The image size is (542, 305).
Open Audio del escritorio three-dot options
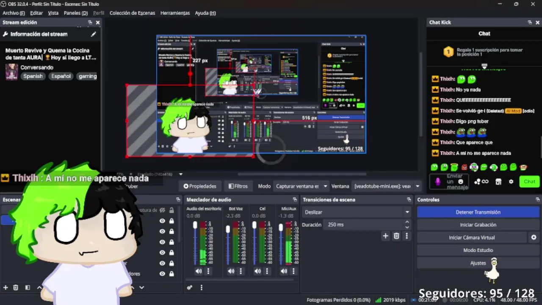pyautogui.click(x=208, y=271)
